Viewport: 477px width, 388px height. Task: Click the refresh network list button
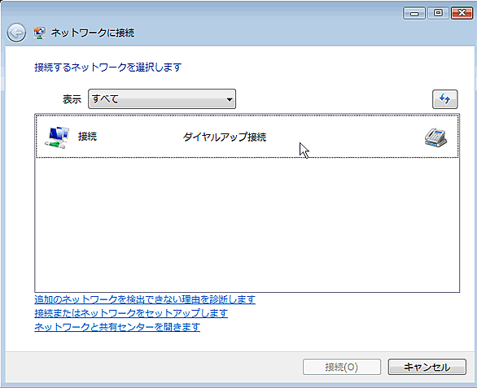pyautogui.click(x=444, y=99)
